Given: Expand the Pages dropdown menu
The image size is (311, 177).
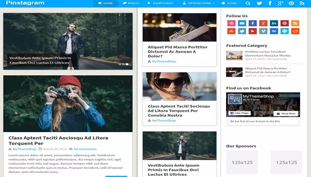Looking at the screenshot, I should [131, 3].
